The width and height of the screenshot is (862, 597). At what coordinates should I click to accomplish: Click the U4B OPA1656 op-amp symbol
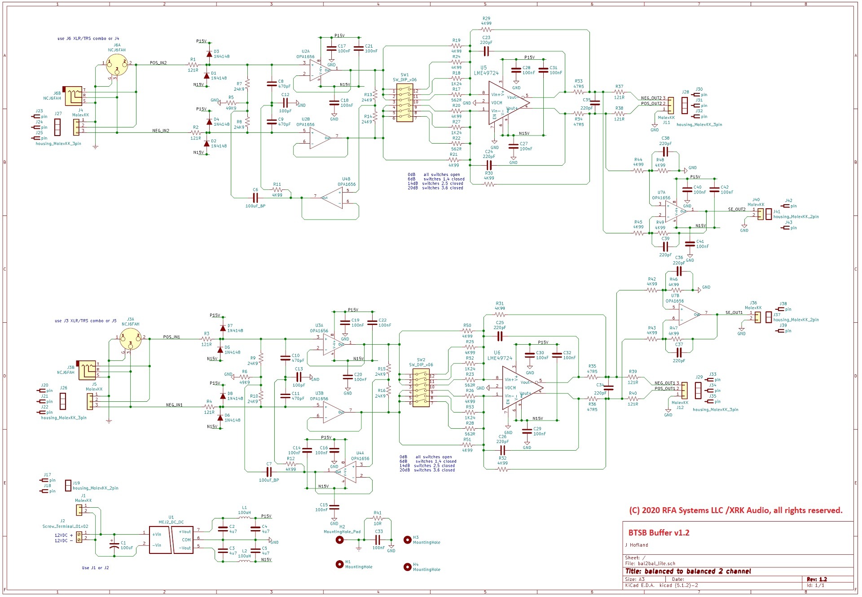tap(333, 198)
